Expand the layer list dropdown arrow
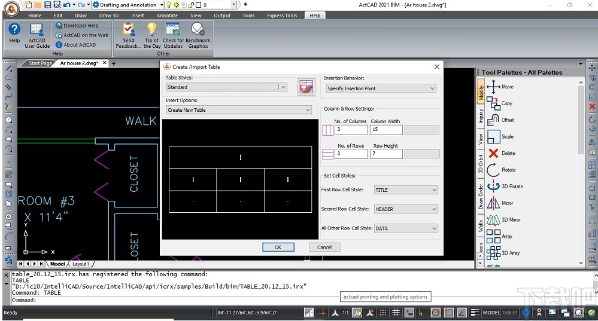The image size is (598, 321). tap(233, 5)
